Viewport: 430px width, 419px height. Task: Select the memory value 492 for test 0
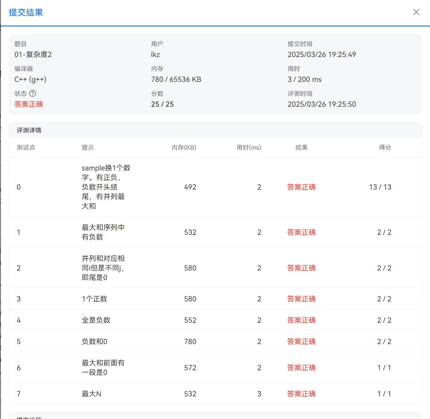(190, 187)
